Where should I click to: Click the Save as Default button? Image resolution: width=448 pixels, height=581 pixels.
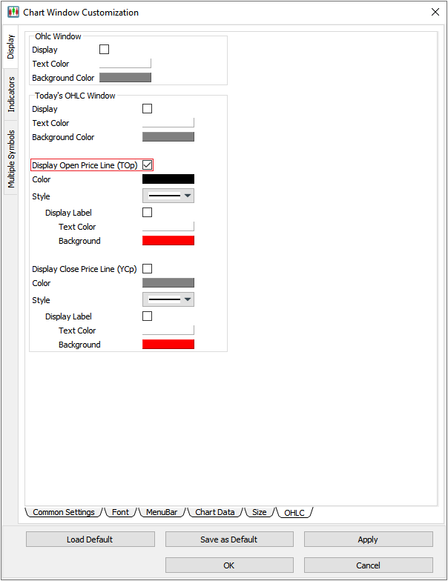pos(228,539)
